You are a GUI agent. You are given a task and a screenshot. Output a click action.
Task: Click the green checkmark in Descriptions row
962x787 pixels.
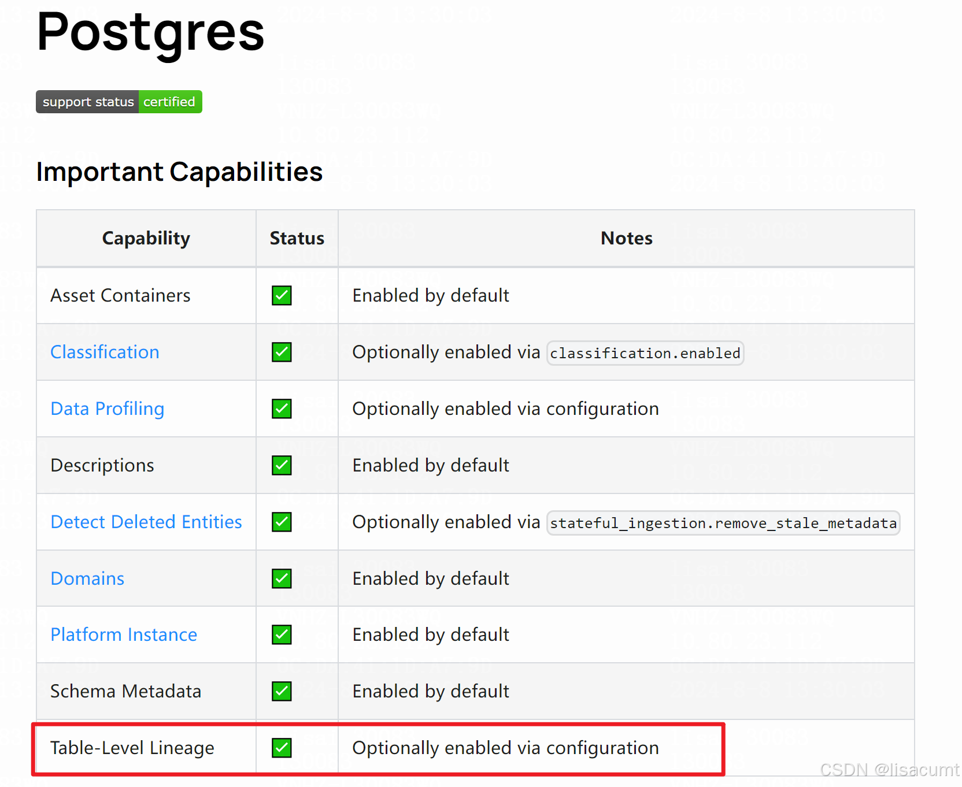pyautogui.click(x=282, y=465)
